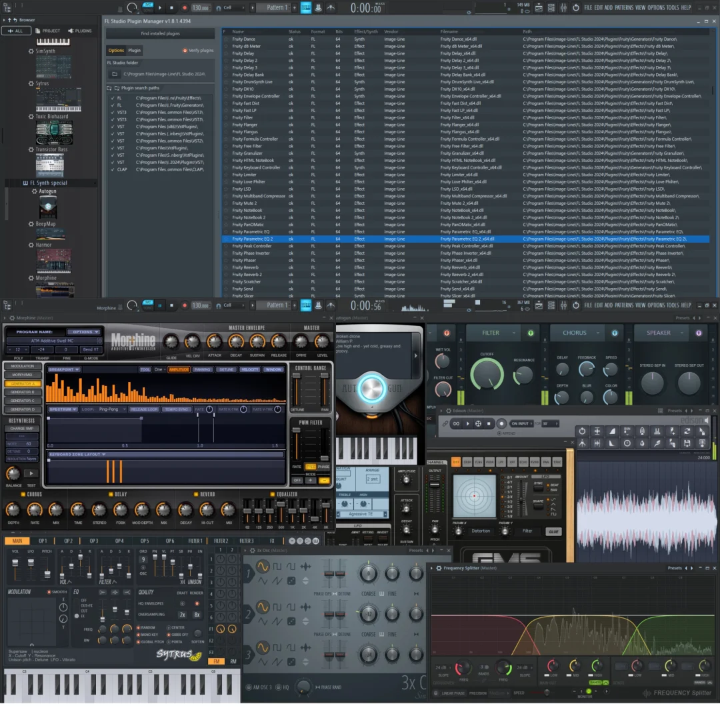The height and width of the screenshot is (720, 720).
Task: Switch to the Plugin tab in Plugin Manager
Action: 135,51
